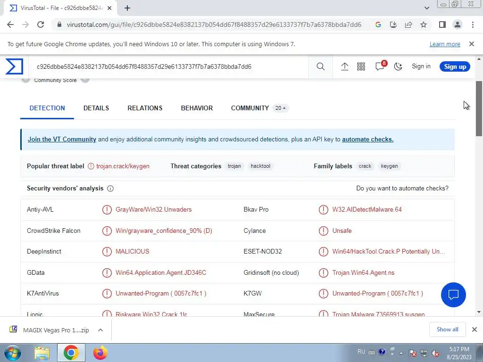Toggle the browser side panel icon
483x362 pixels.
(442, 25)
